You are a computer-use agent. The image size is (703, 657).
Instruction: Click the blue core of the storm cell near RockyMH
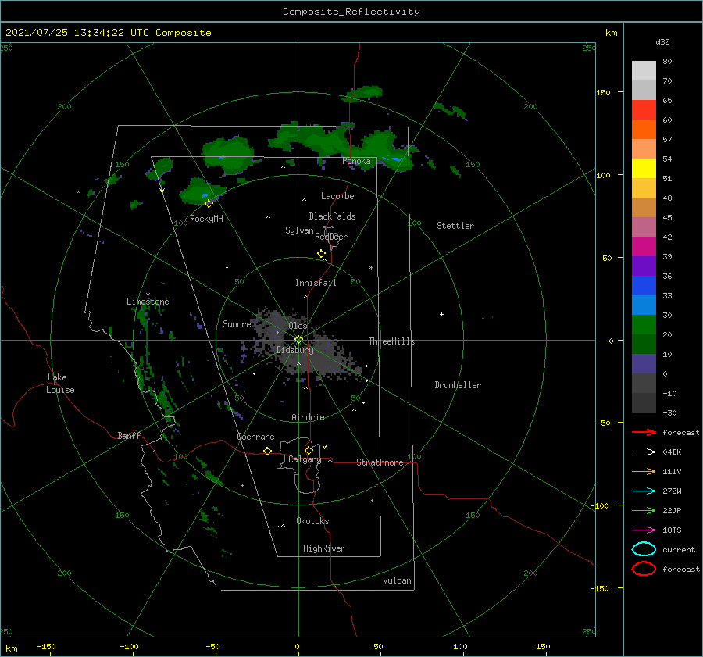(205, 195)
